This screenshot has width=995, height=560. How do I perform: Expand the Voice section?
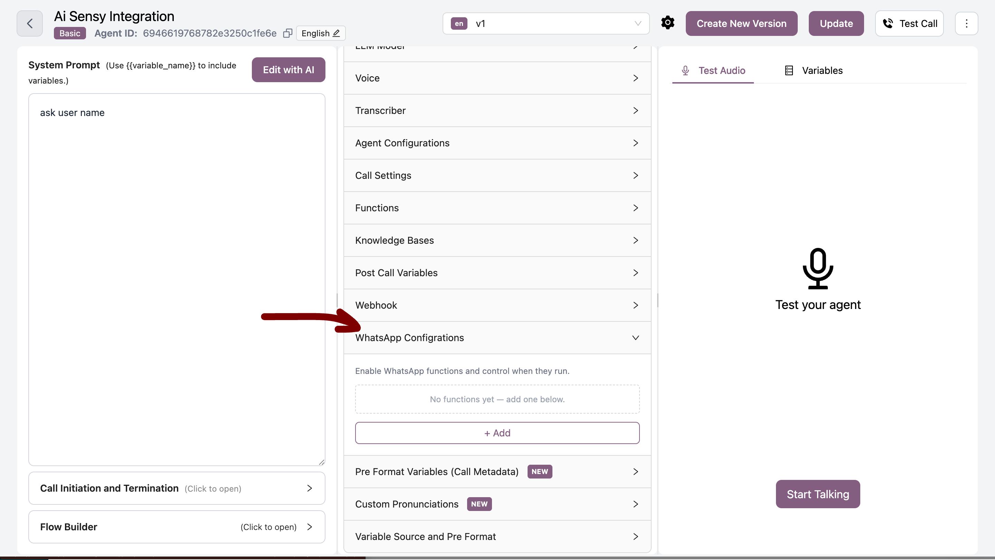coord(497,78)
